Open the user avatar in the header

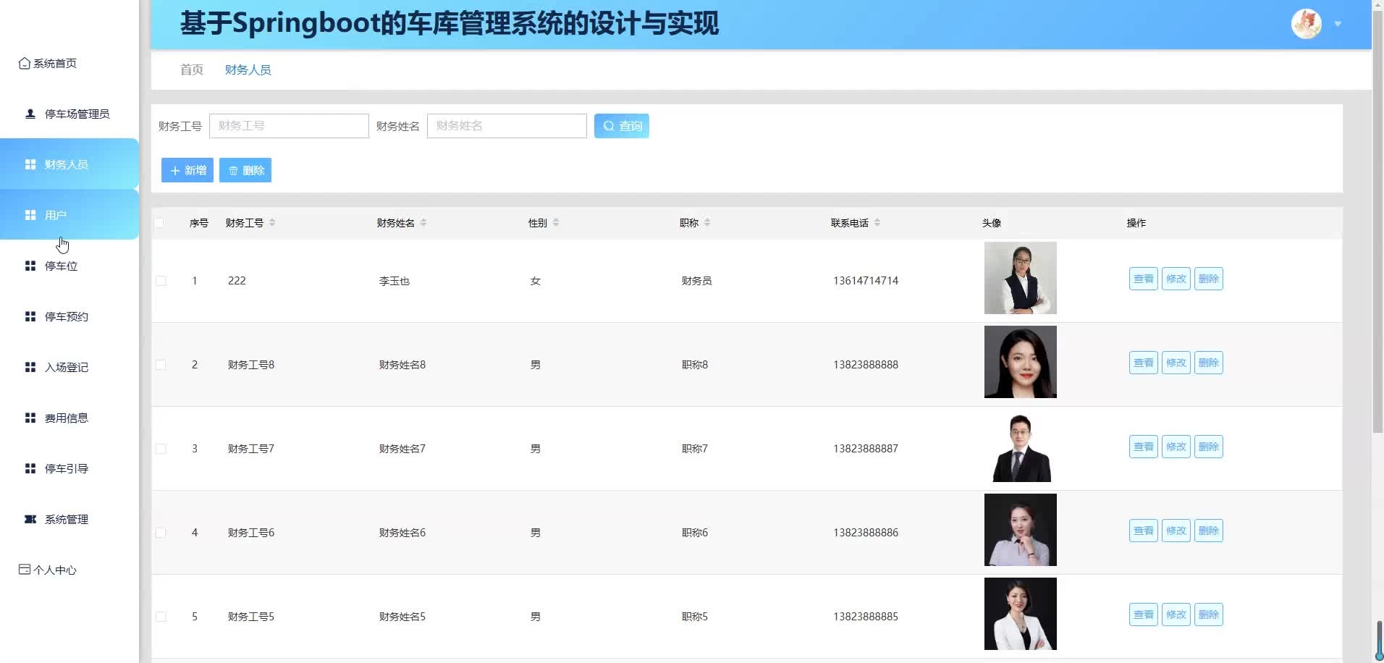click(x=1306, y=24)
